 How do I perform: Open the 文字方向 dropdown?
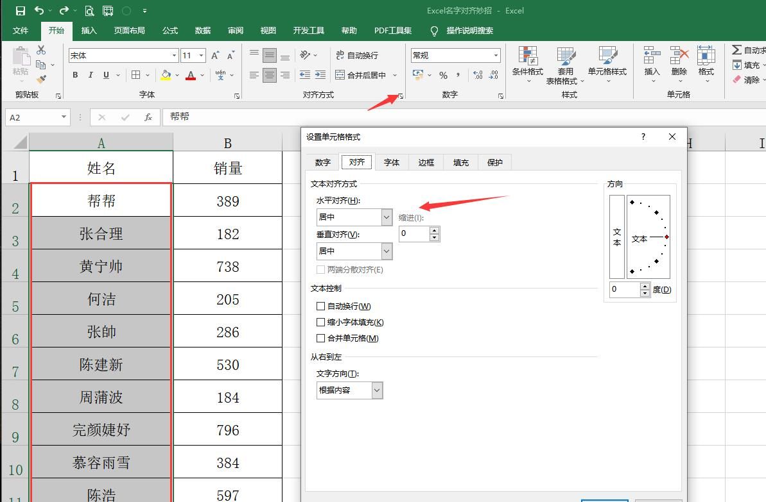point(376,390)
